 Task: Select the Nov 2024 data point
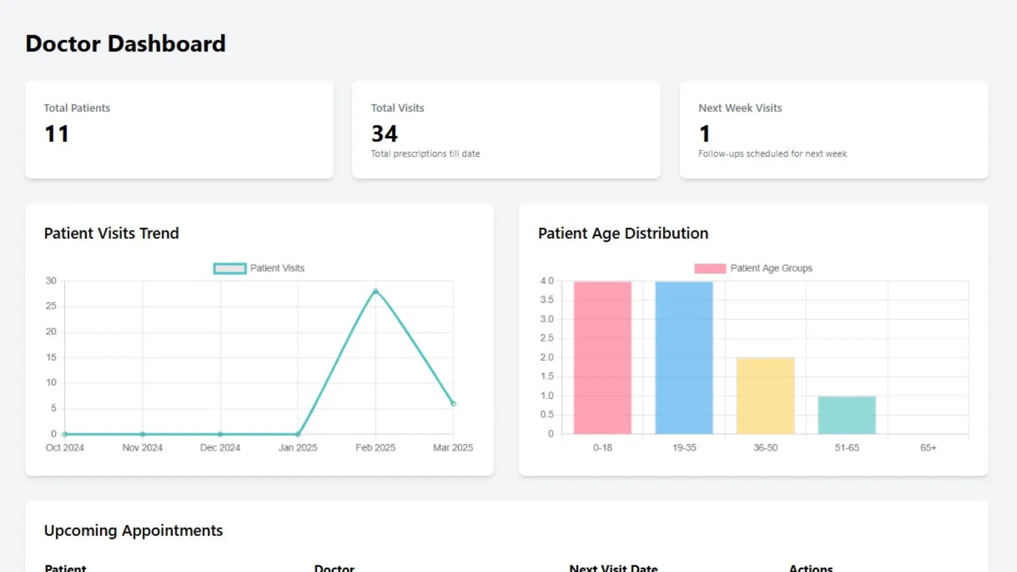pos(142,434)
